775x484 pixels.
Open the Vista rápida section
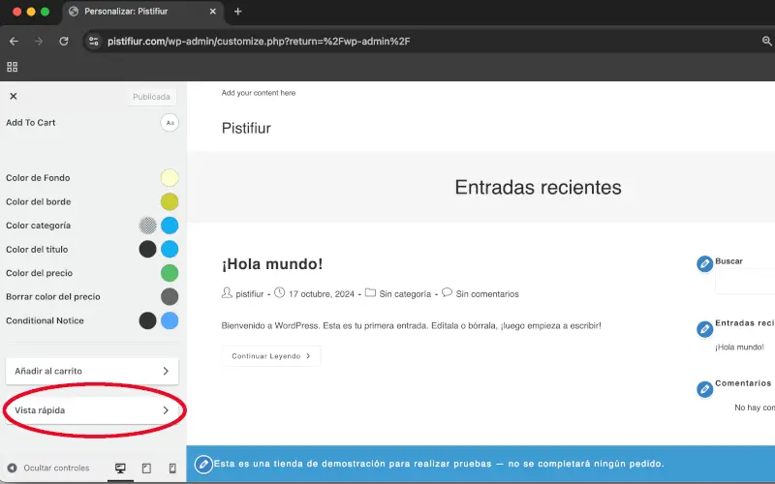click(x=92, y=410)
